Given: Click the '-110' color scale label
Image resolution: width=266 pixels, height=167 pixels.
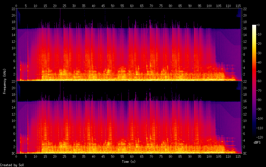Looking at the screenshot, I should [x=260, y=128].
